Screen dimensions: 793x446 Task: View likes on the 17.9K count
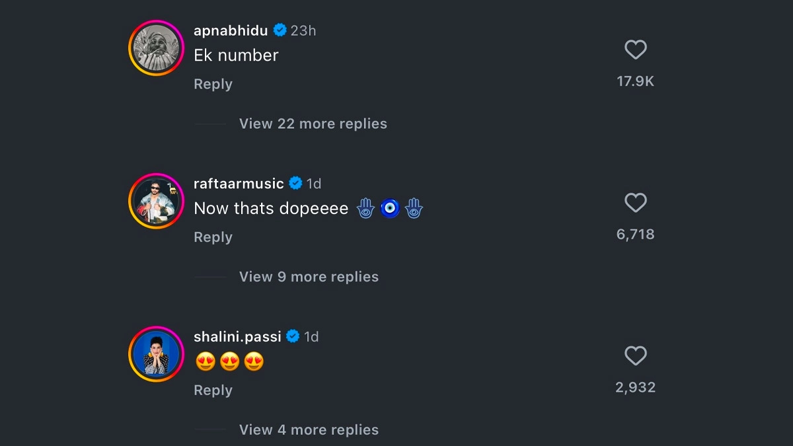click(635, 81)
